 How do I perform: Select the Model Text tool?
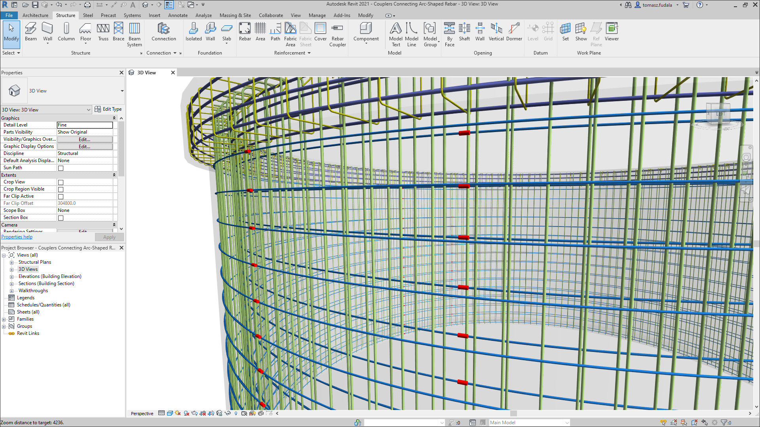click(396, 34)
